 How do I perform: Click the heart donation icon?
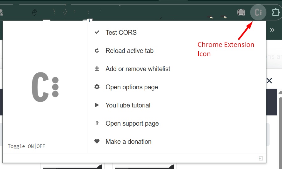point(97,142)
